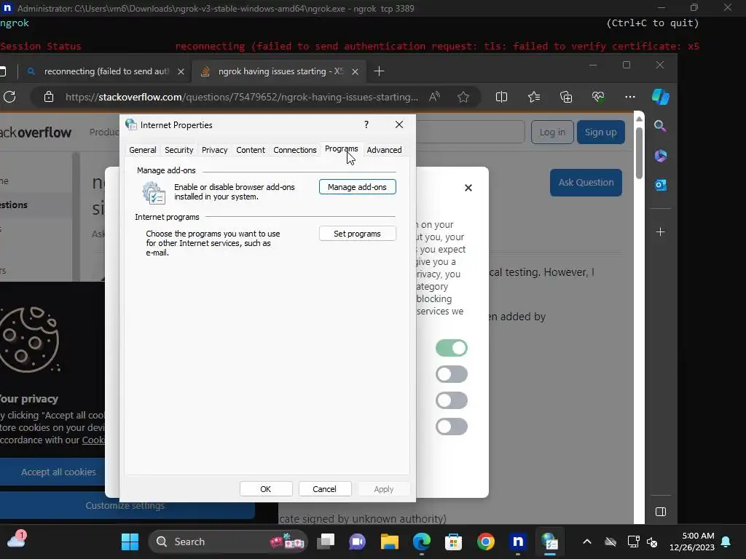746x559 pixels.
Task: Open the Advanced tab
Action: (x=385, y=150)
